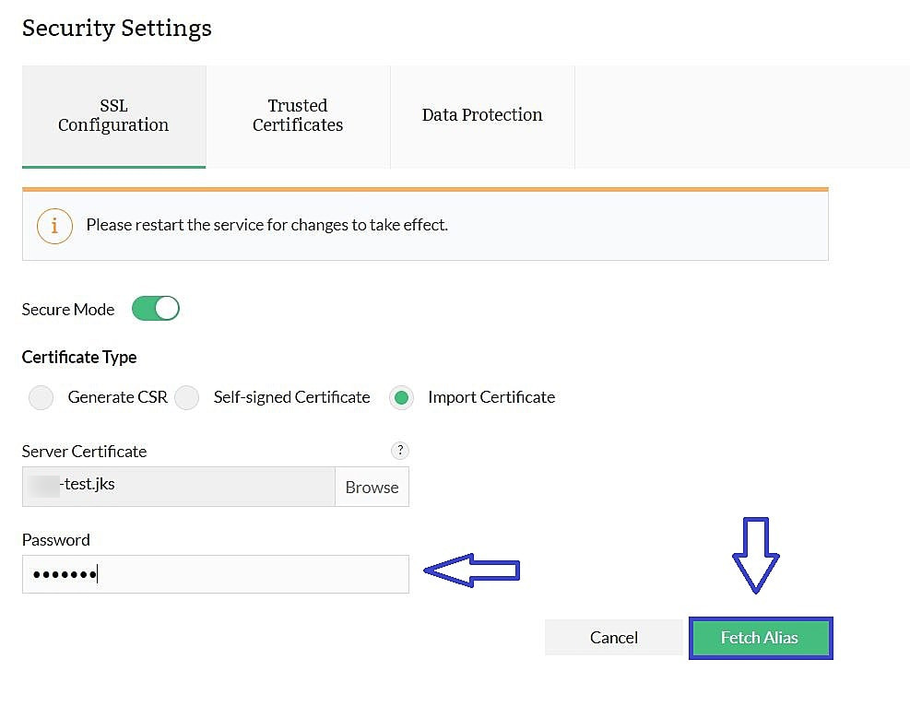Go to the Data Protection tab
This screenshot has height=706, width=910.
click(x=482, y=116)
